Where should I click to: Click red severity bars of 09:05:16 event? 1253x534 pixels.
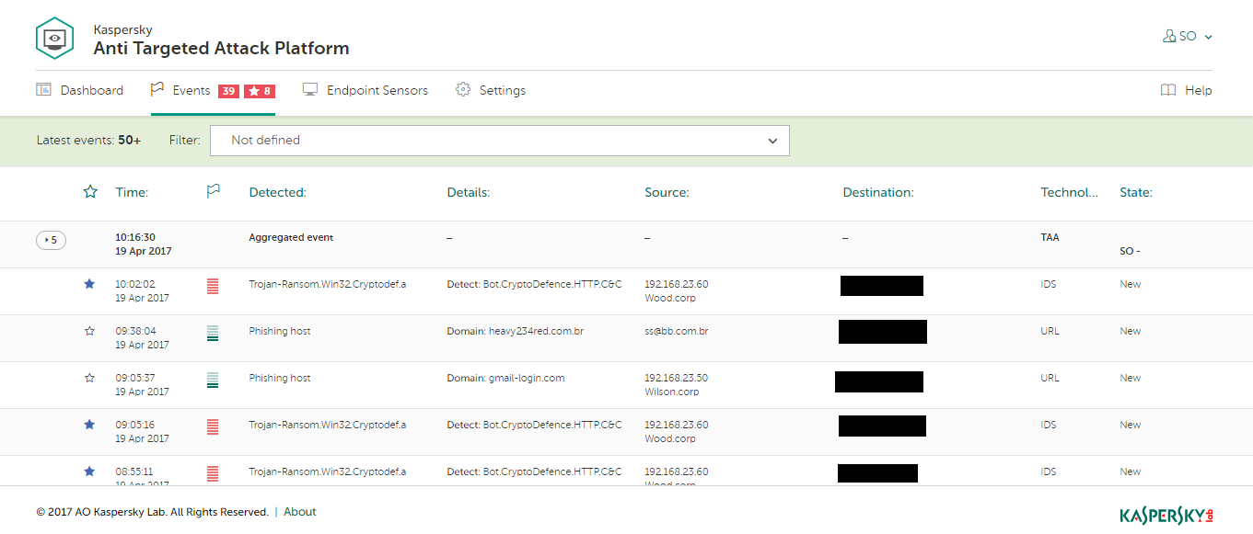213,426
